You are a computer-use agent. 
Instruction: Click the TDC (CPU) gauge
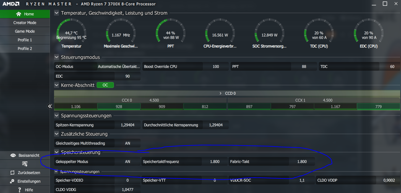319,33
